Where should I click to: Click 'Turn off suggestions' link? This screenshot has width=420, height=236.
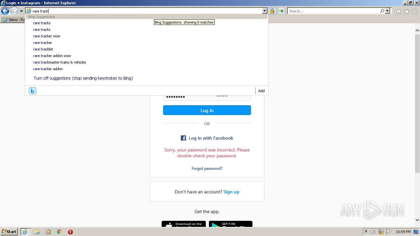[83, 78]
